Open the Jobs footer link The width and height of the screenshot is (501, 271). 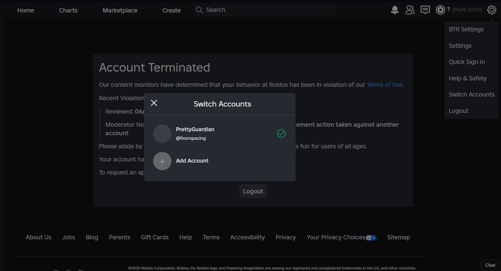[68, 237]
